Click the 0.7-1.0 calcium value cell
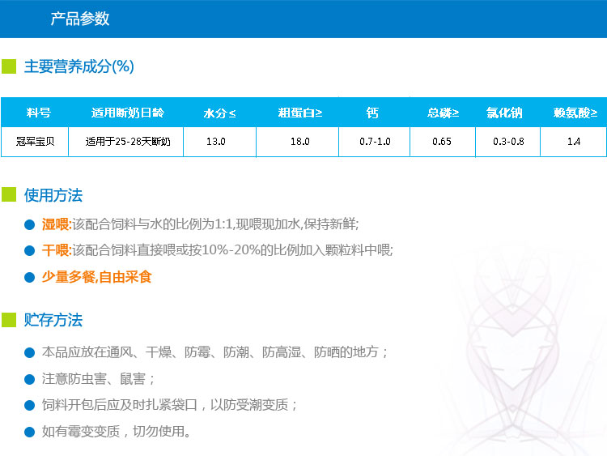The height and width of the screenshot is (456, 607). tap(375, 142)
